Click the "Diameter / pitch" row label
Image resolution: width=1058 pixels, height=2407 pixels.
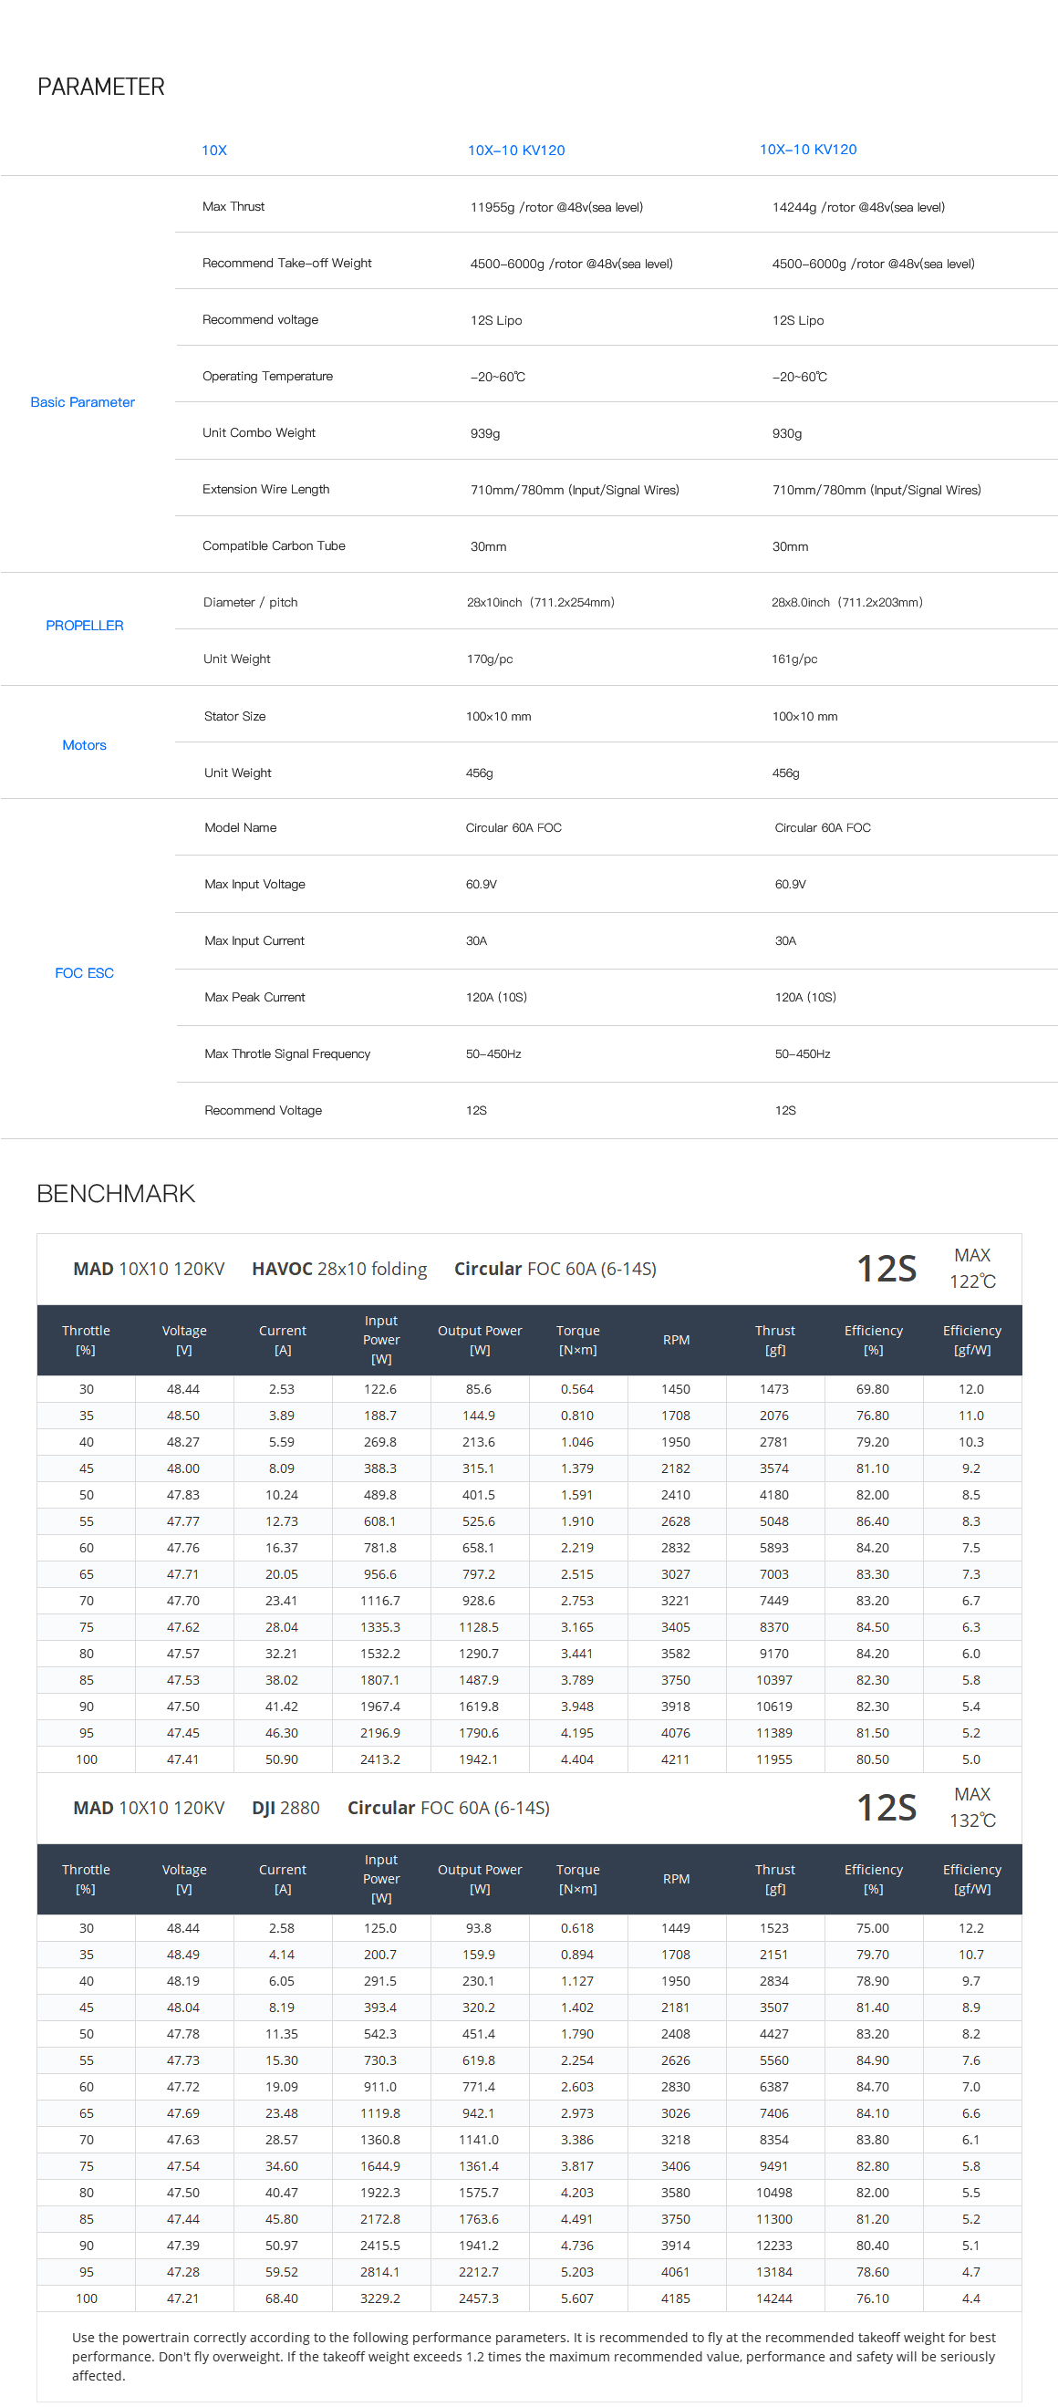[251, 603]
